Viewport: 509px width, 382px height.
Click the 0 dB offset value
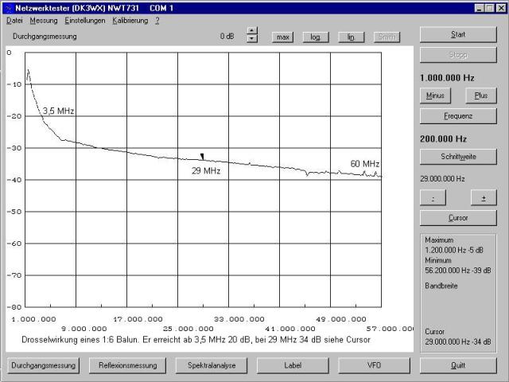tap(227, 36)
